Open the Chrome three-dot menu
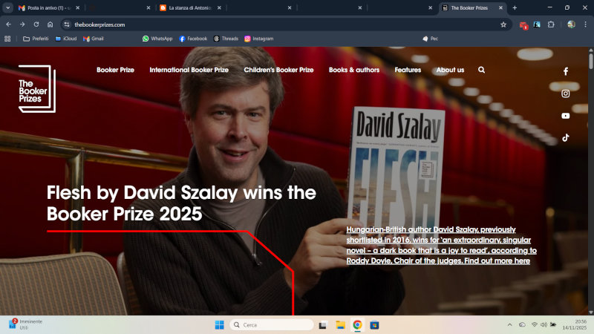This screenshot has width=594, height=334. pyautogui.click(x=585, y=24)
